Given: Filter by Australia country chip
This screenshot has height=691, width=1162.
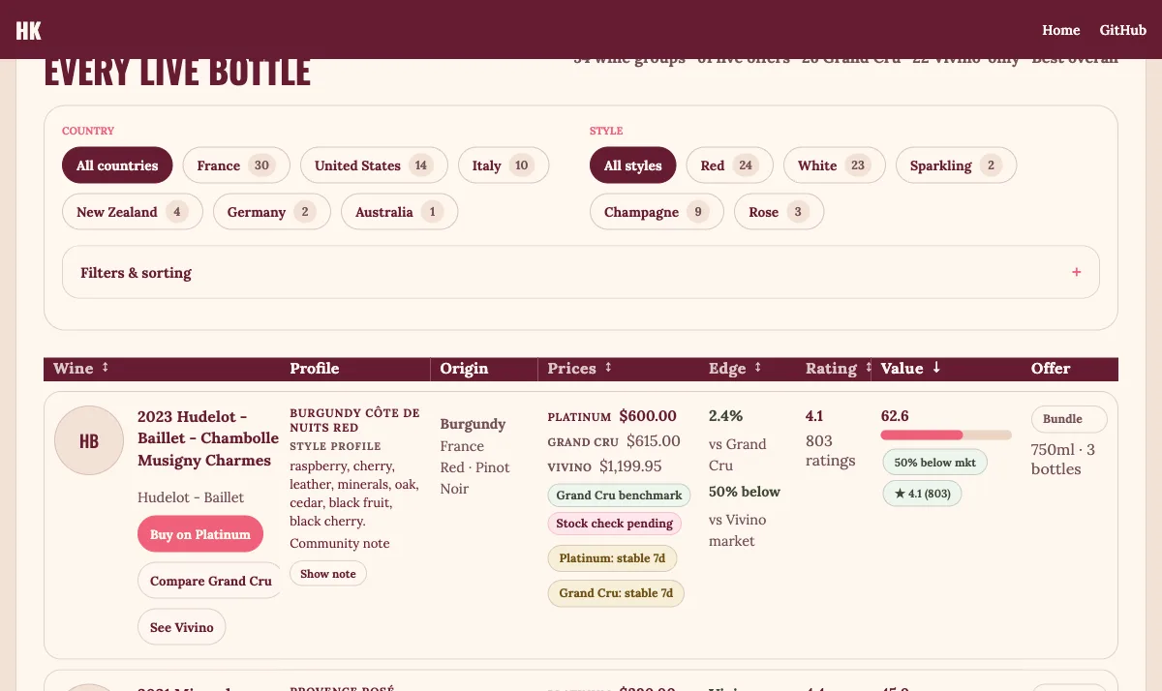Looking at the screenshot, I should point(400,212).
